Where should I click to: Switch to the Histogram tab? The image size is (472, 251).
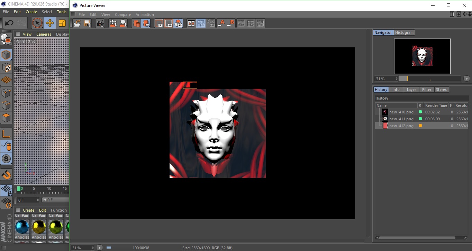tap(404, 32)
